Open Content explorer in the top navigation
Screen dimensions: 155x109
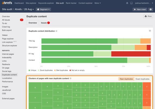tap(86, 3)
